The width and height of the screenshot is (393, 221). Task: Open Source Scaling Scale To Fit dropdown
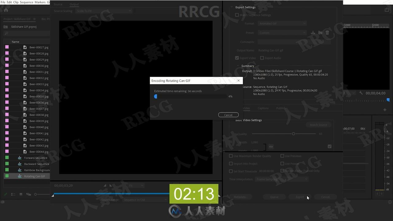(x=103, y=11)
